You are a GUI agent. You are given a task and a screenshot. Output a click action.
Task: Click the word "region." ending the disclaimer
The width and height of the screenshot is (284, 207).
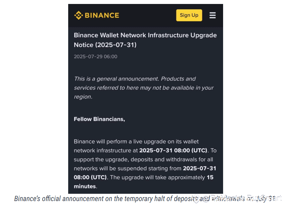click(x=83, y=97)
